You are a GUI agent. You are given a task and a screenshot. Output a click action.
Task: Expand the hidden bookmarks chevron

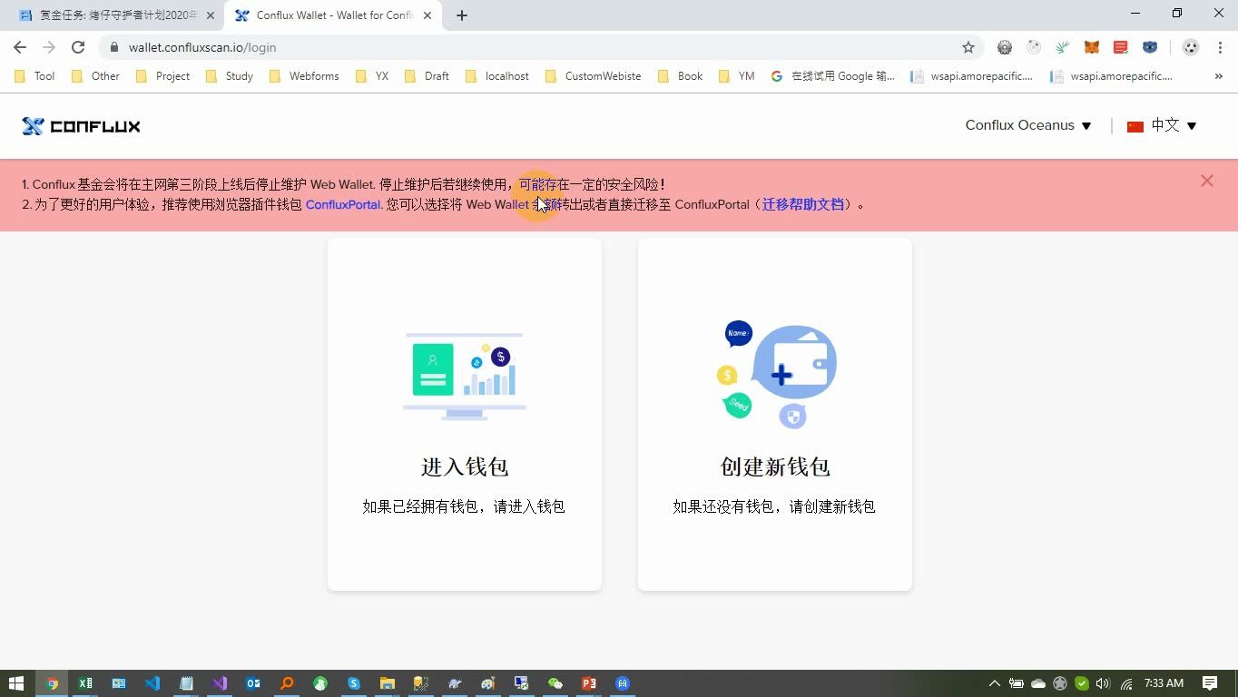click(1219, 76)
